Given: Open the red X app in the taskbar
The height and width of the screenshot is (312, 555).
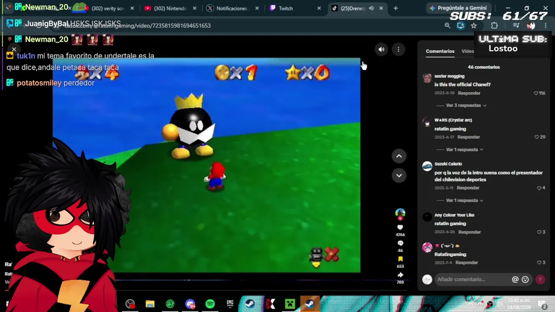Looking at the screenshot, I should coord(270,304).
